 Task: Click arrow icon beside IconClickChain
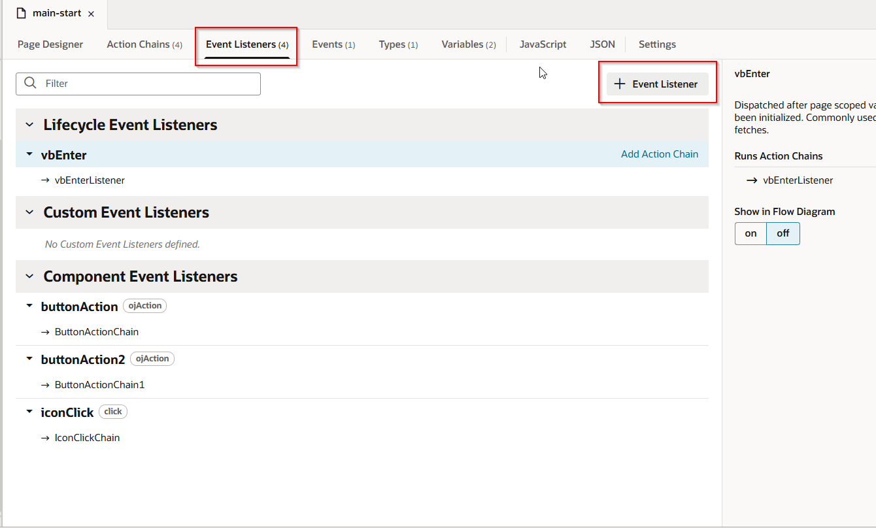tap(46, 438)
